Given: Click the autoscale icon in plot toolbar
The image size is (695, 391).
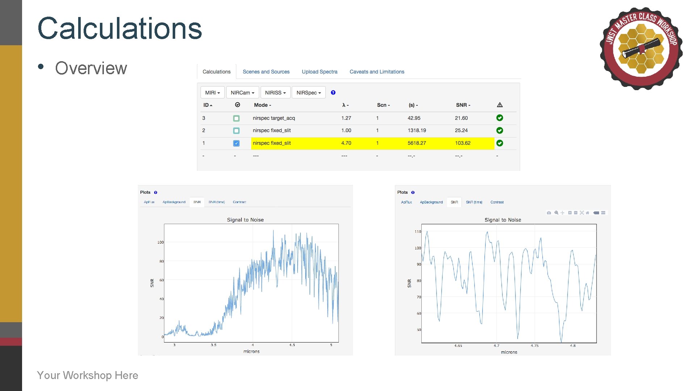Looking at the screenshot, I should (582, 213).
